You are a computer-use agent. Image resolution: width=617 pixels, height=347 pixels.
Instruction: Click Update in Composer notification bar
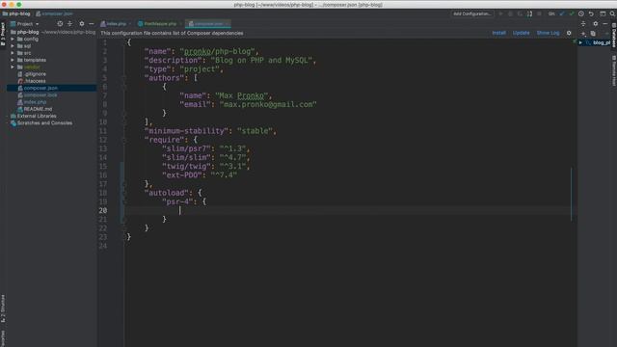pyautogui.click(x=521, y=33)
